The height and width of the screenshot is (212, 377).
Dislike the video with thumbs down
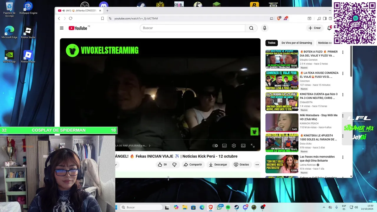click(174, 165)
